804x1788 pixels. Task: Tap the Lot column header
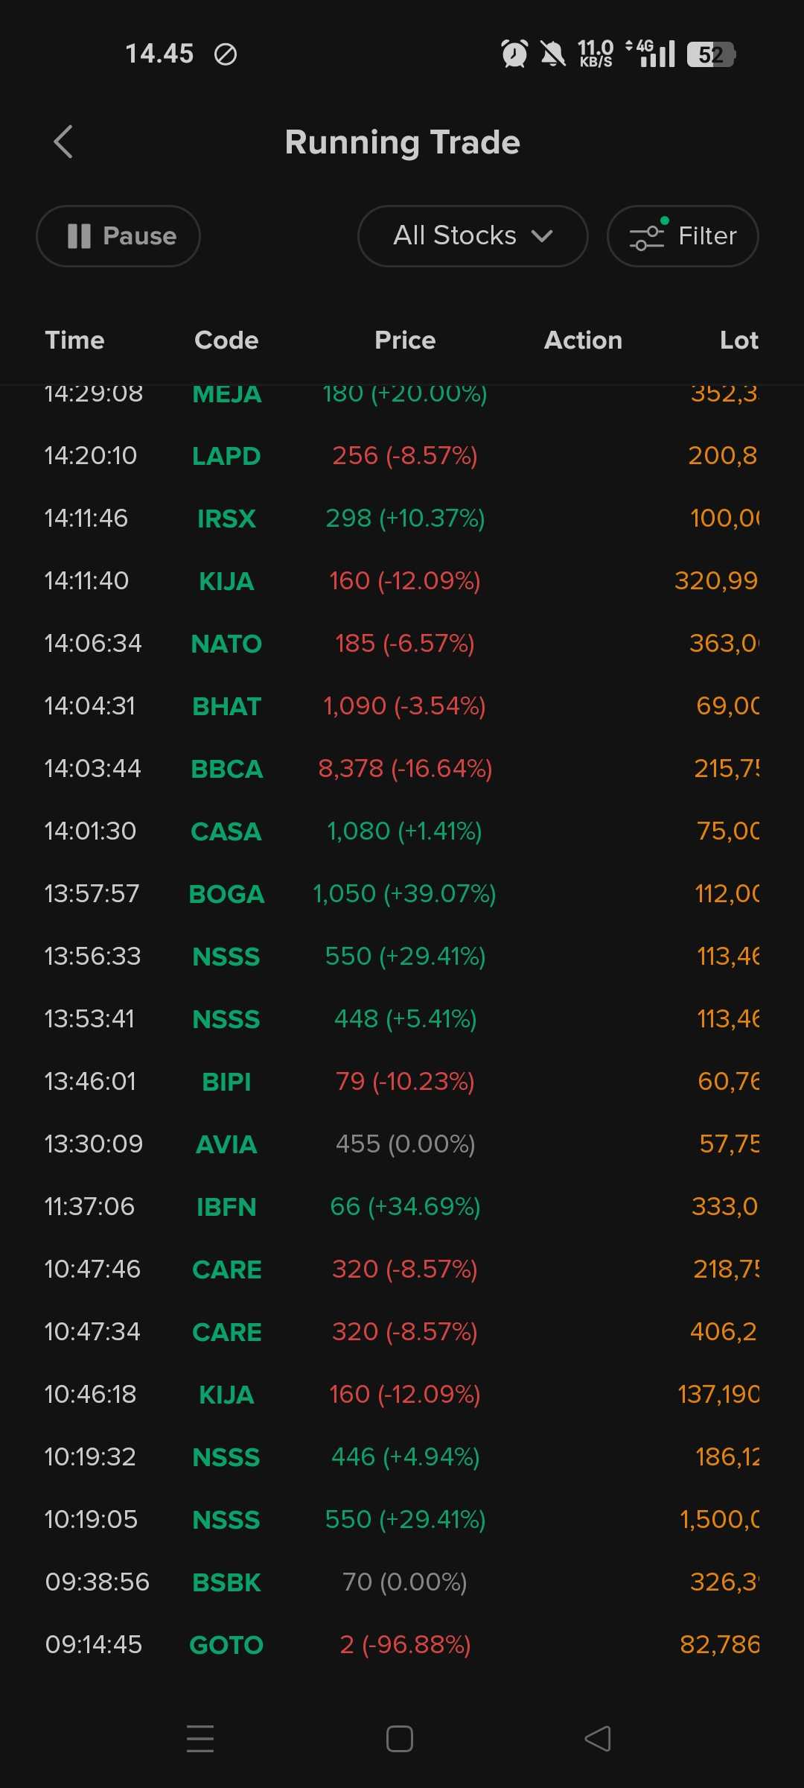coord(738,340)
